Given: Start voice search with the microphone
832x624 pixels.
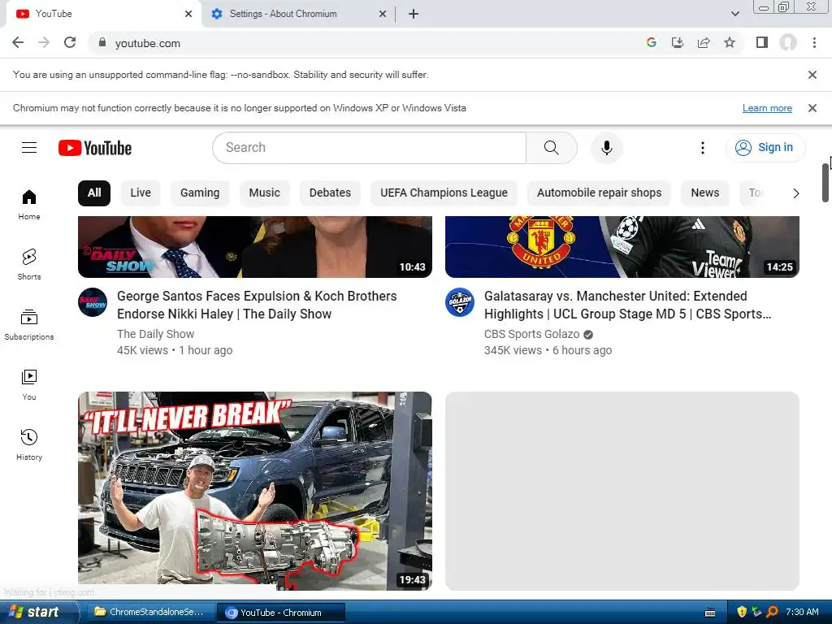Looking at the screenshot, I should [x=606, y=148].
